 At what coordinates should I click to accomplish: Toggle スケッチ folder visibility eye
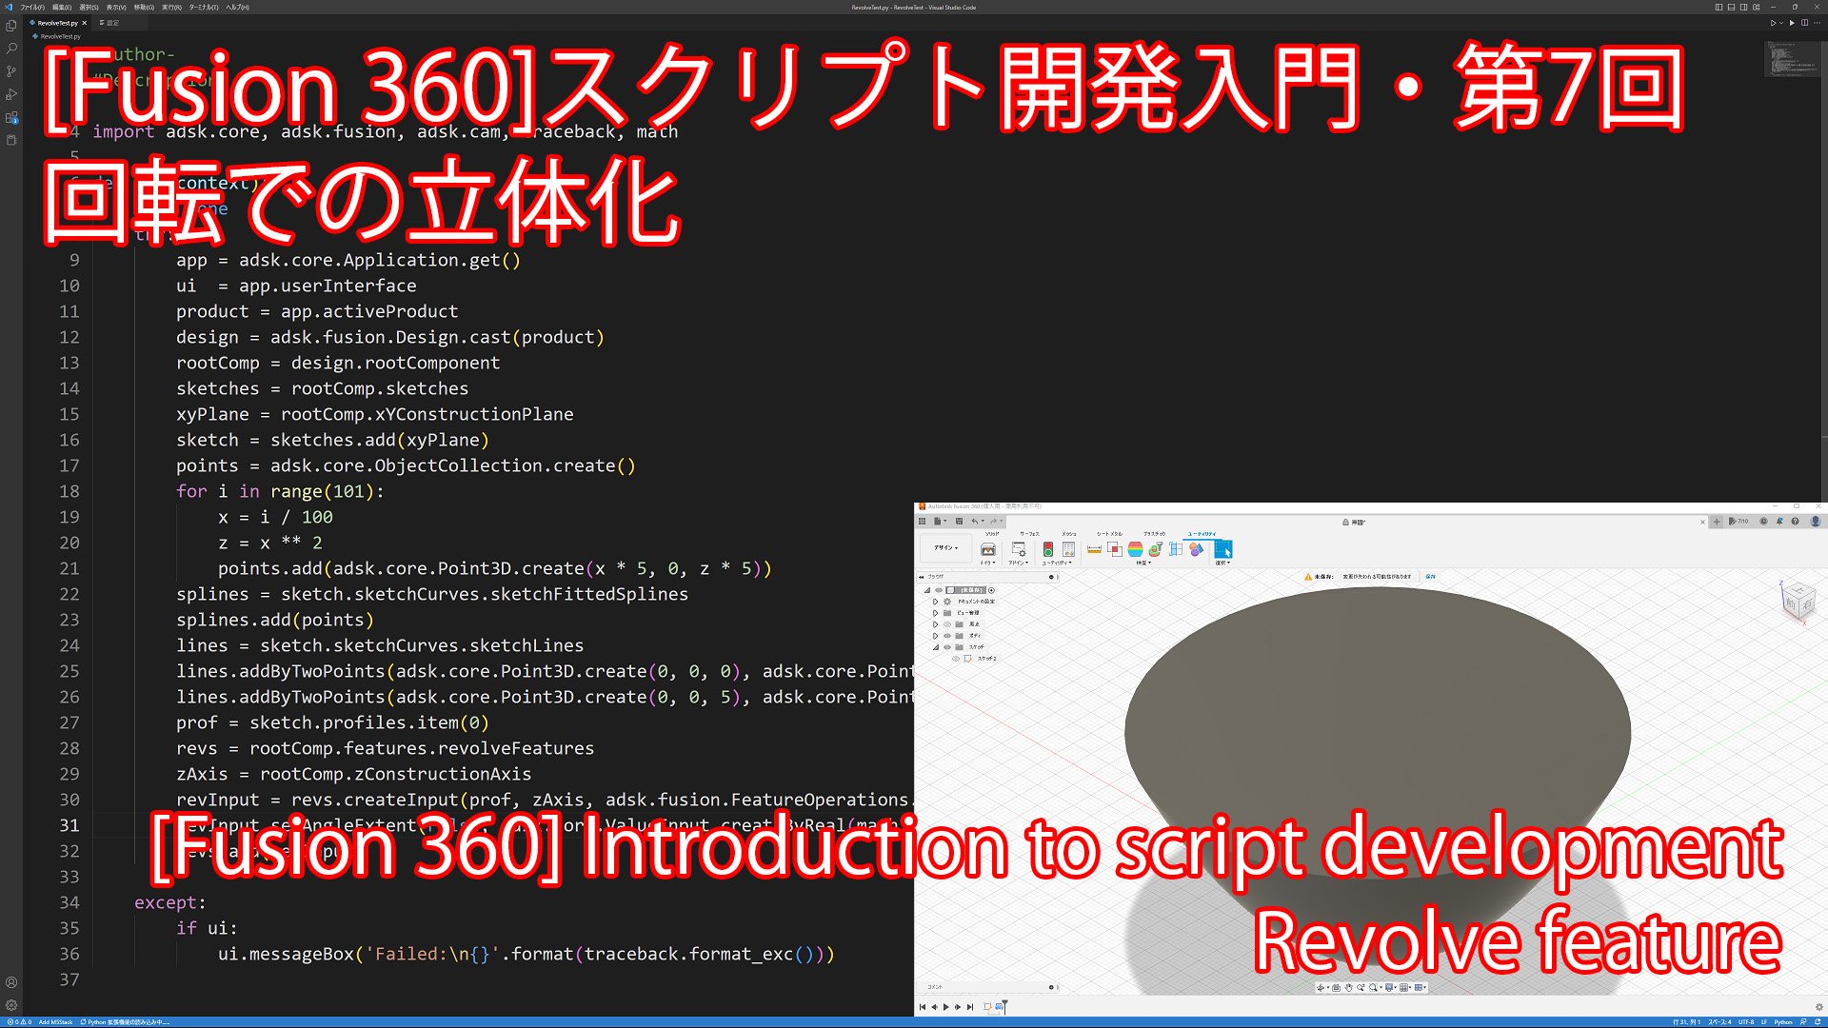pos(947,647)
